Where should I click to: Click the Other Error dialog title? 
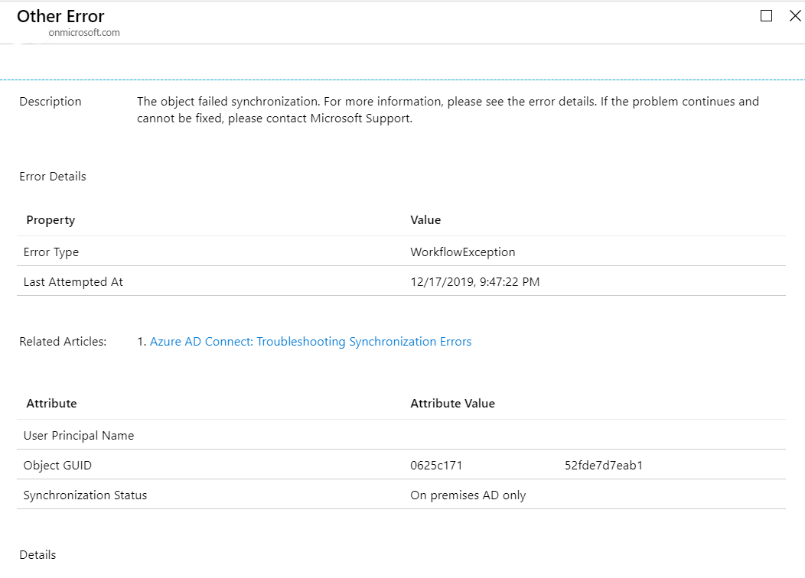click(61, 16)
